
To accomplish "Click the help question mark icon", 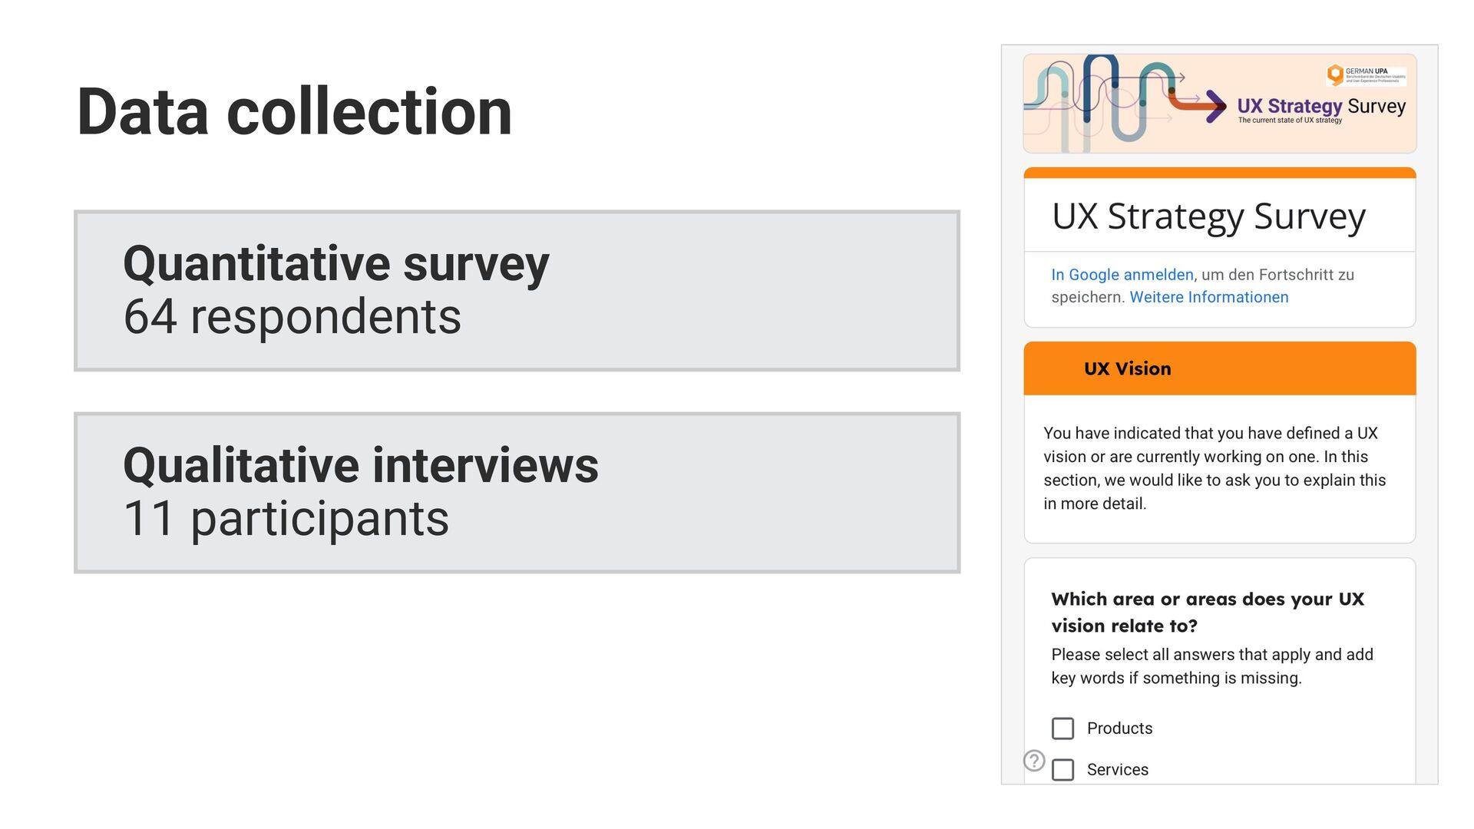I will tap(1034, 761).
